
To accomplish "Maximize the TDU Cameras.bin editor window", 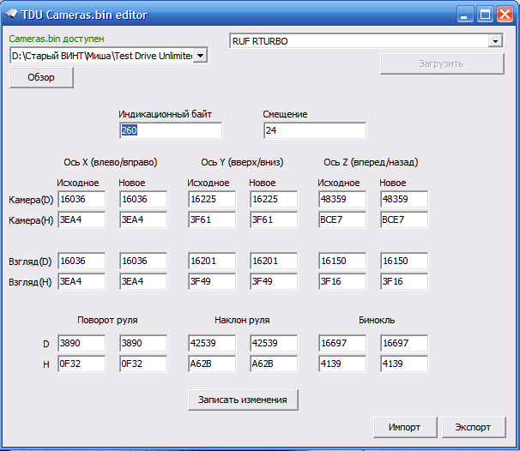I will pyautogui.click(x=485, y=15).
